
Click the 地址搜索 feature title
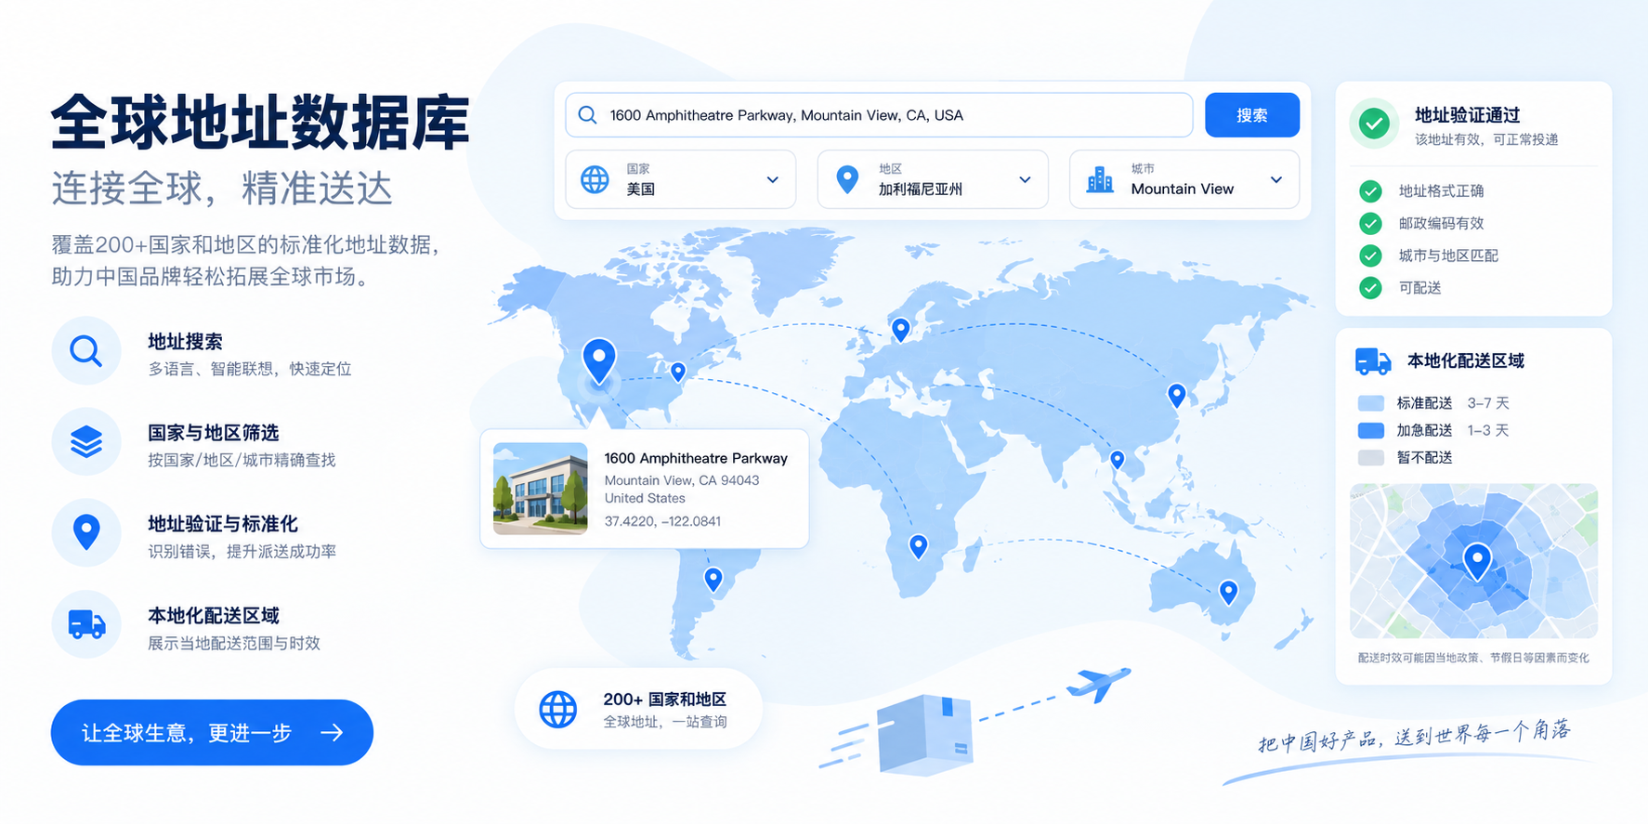click(185, 342)
